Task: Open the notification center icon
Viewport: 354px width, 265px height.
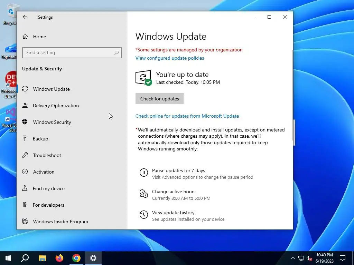Action: [343, 258]
